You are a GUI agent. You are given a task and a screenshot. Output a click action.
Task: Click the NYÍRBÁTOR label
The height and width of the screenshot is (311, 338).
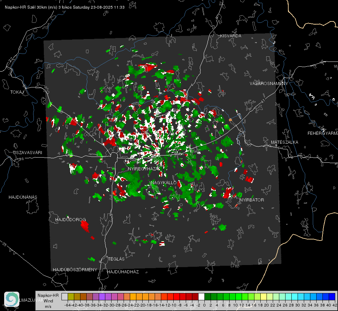pos(252,200)
